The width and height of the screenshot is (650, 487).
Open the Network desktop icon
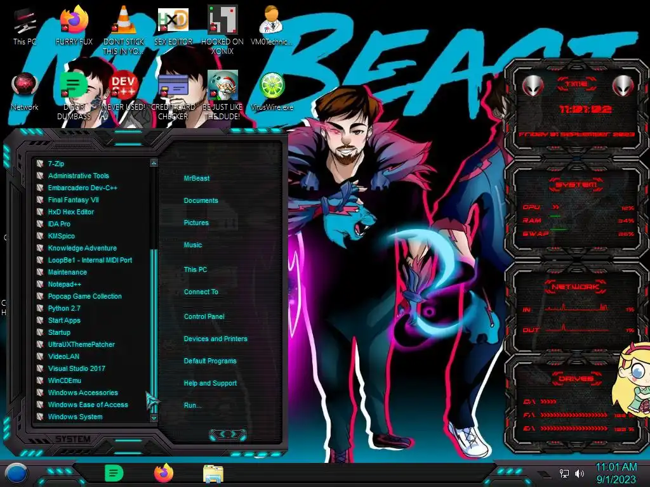[x=25, y=91]
